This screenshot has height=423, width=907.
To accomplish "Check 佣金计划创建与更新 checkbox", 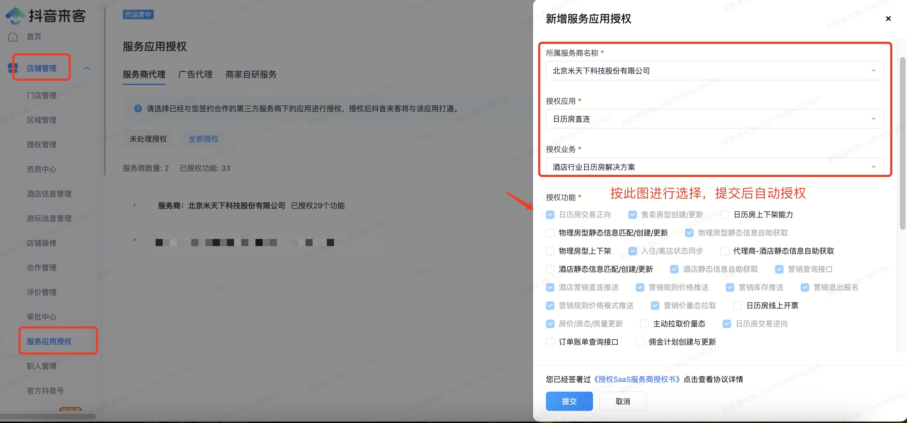I will click(x=640, y=342).
